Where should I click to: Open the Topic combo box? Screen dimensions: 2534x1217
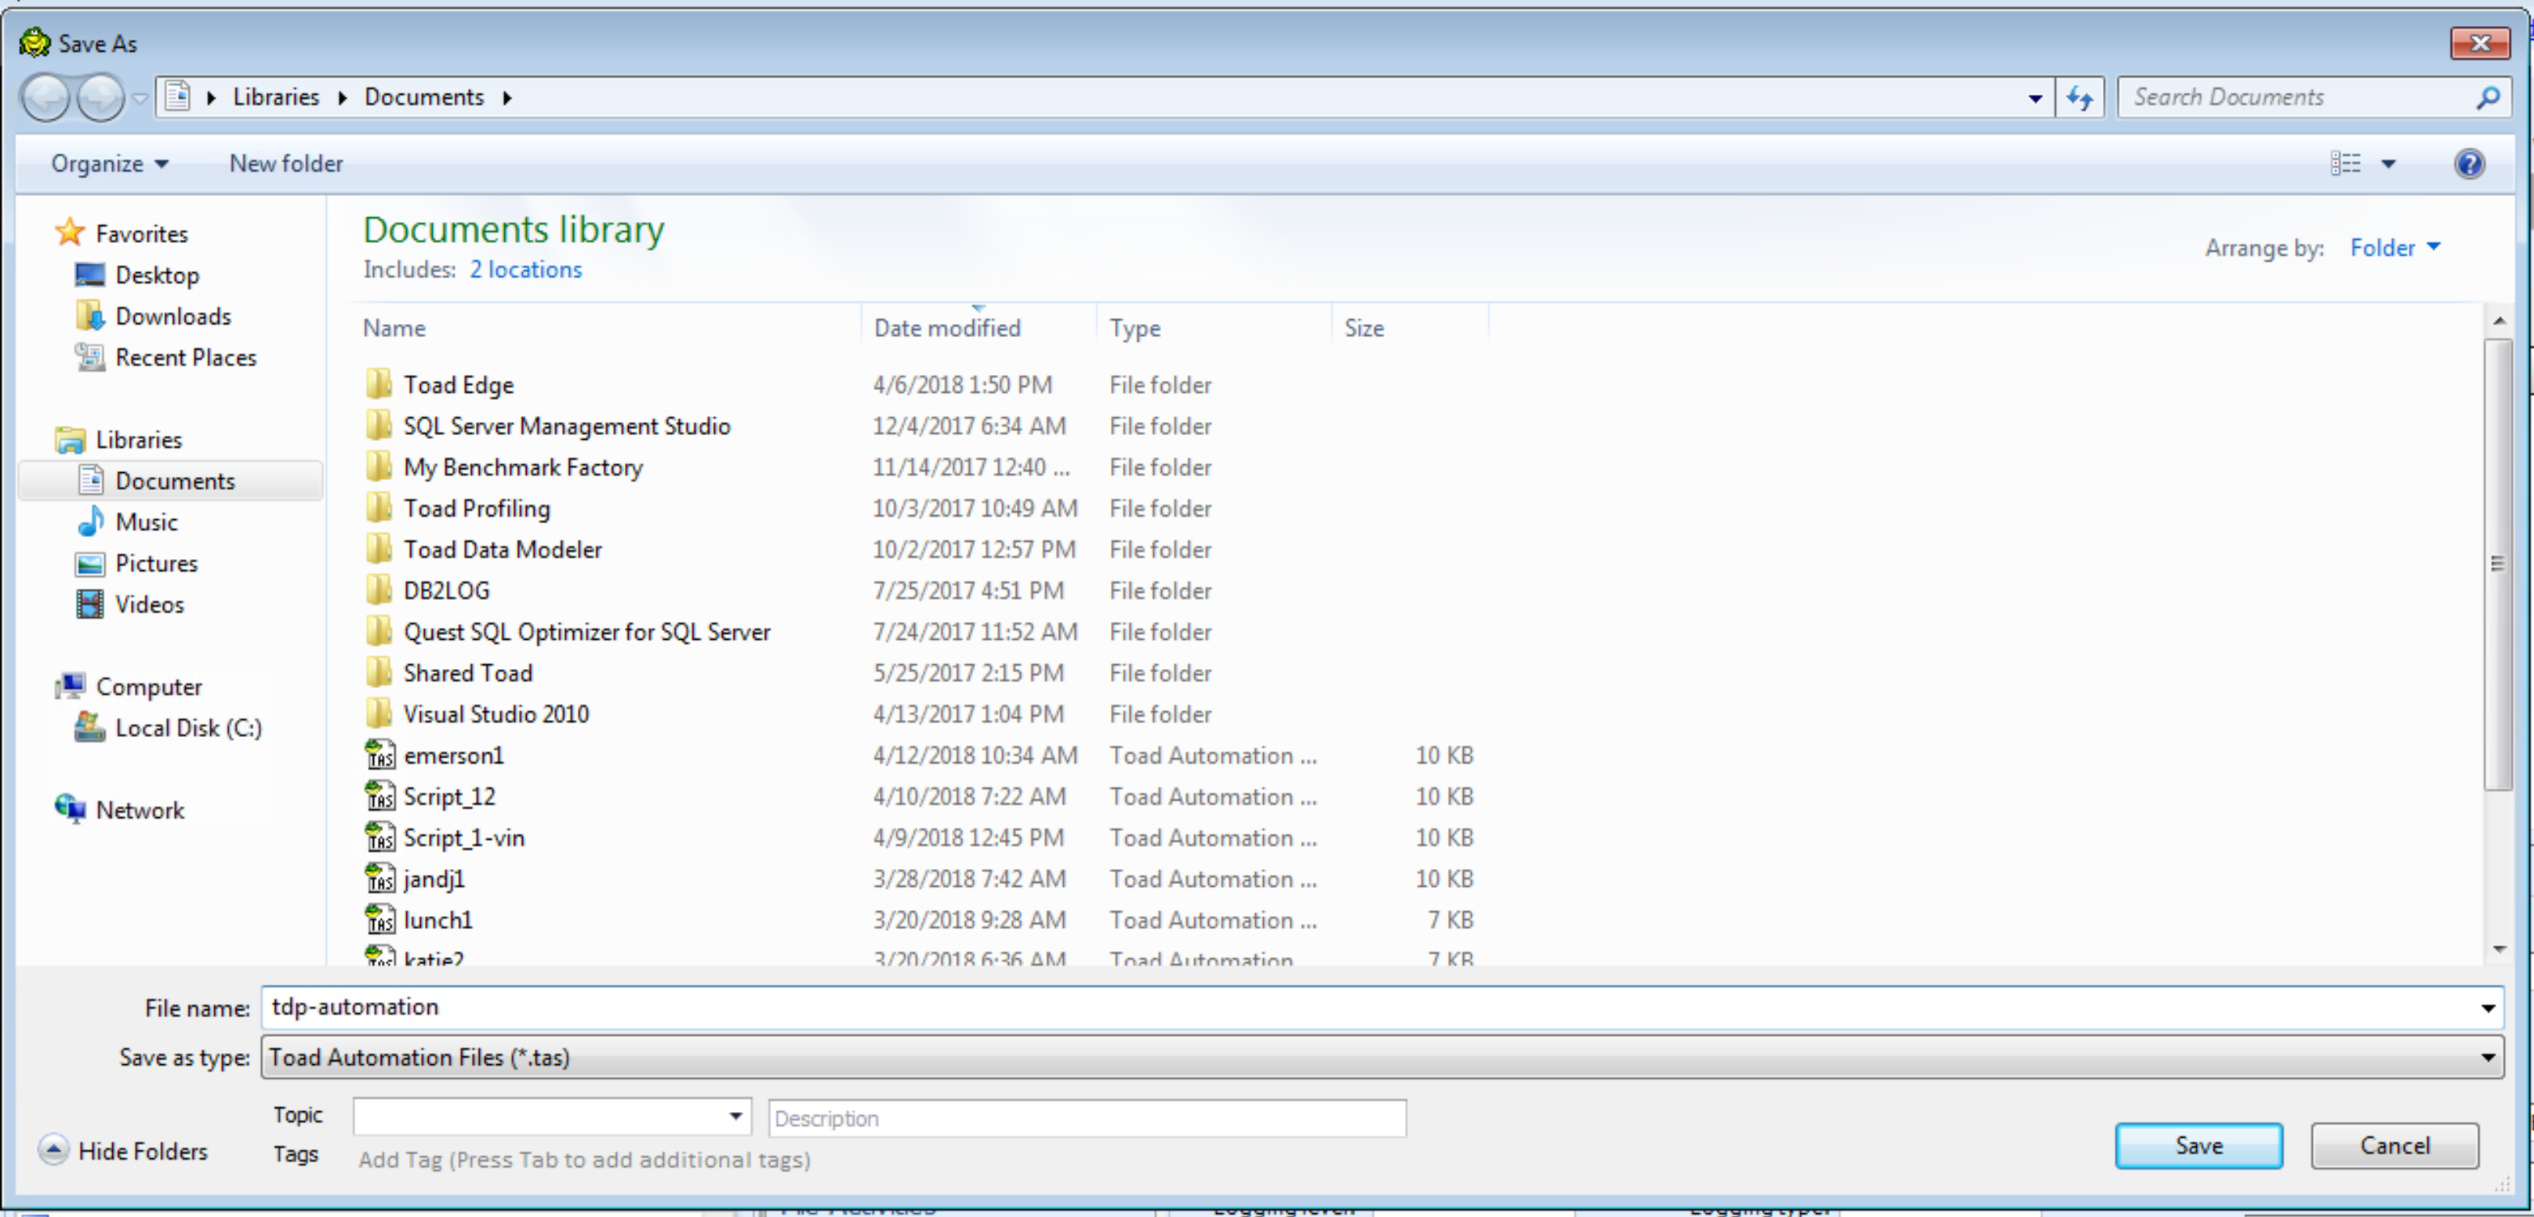point(553,1117)
